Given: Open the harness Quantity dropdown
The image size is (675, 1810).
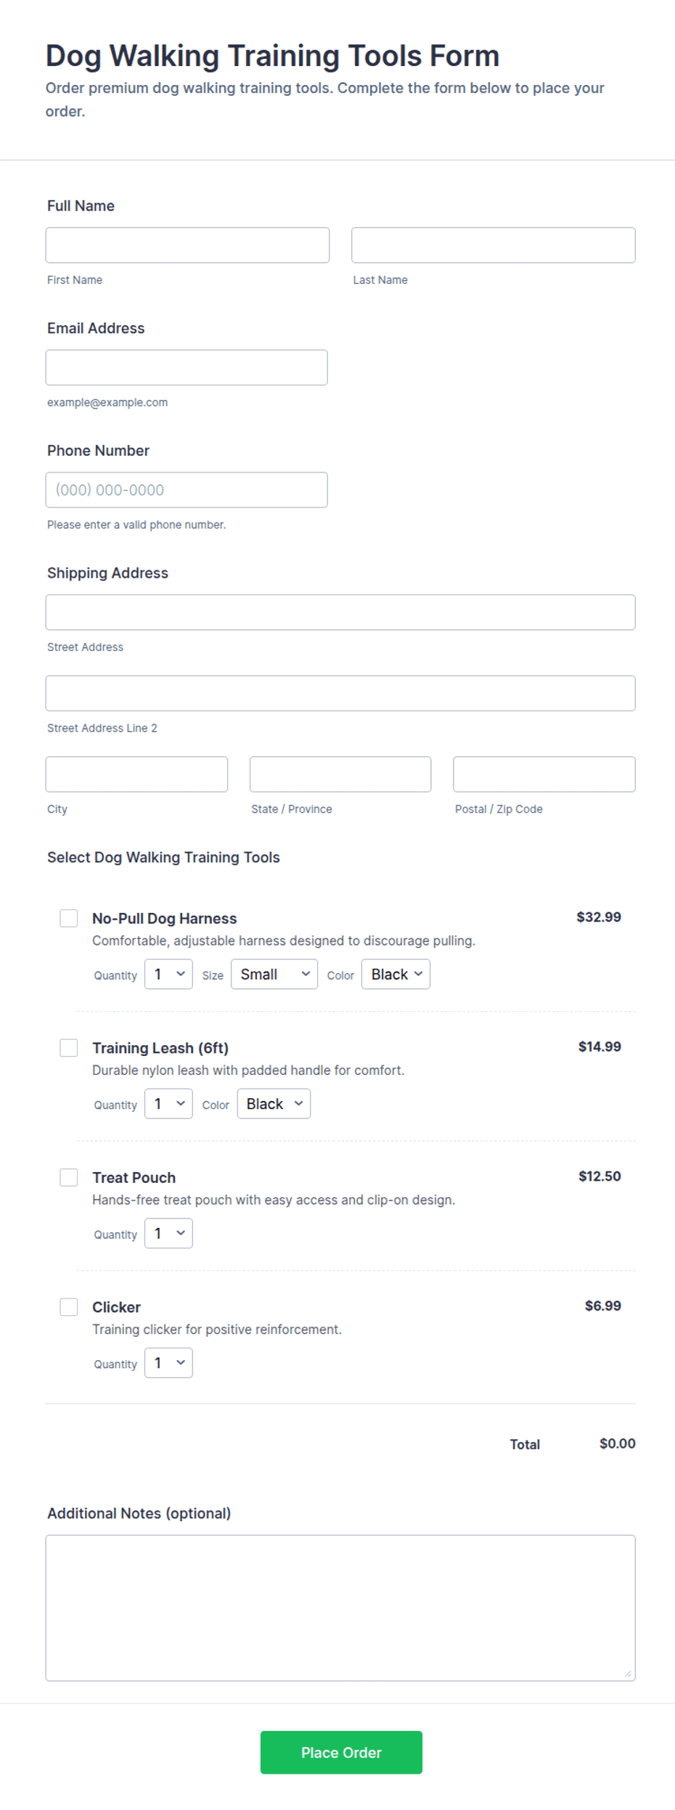Looking at the screenshot, I should (168, 974).
